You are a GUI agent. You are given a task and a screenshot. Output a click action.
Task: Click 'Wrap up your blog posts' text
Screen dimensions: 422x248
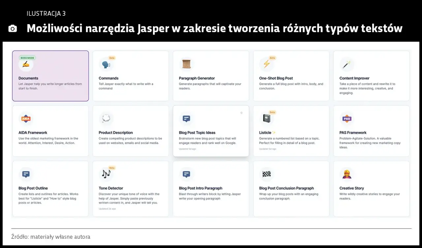(289, 196)
